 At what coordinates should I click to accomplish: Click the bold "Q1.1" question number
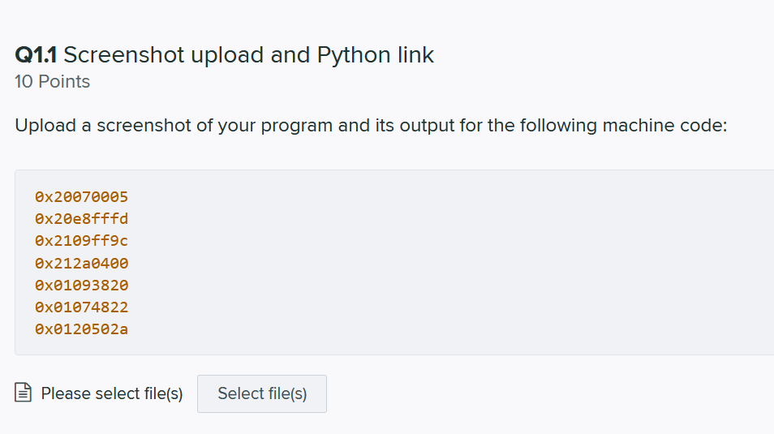(x=36, y=55)
